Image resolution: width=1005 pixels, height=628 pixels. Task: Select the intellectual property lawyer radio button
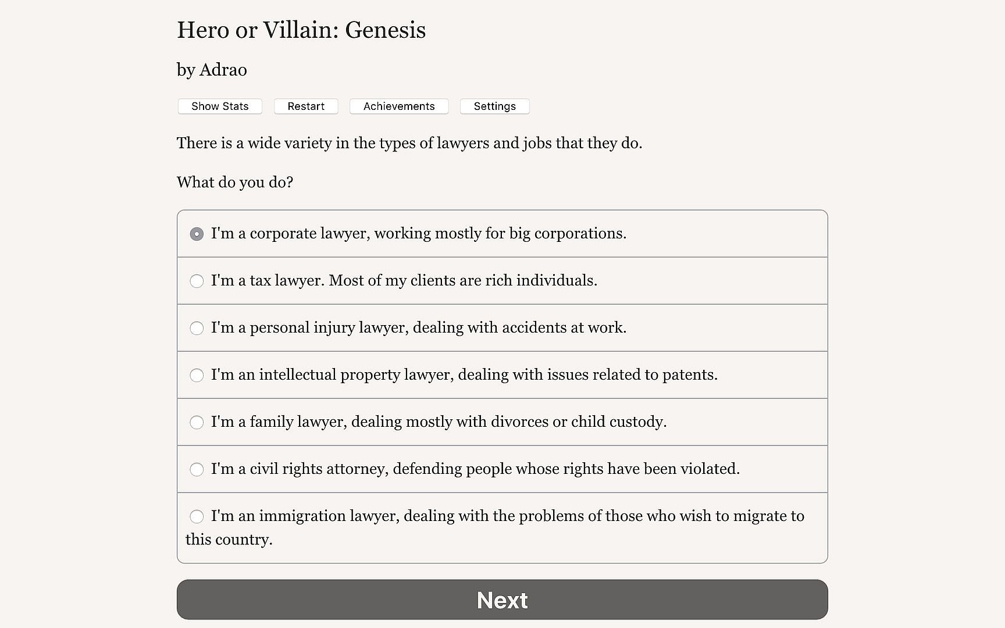point(197,375)
